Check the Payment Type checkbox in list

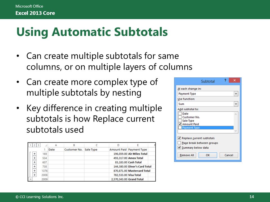pyautogui.click(x=180, y=128)
